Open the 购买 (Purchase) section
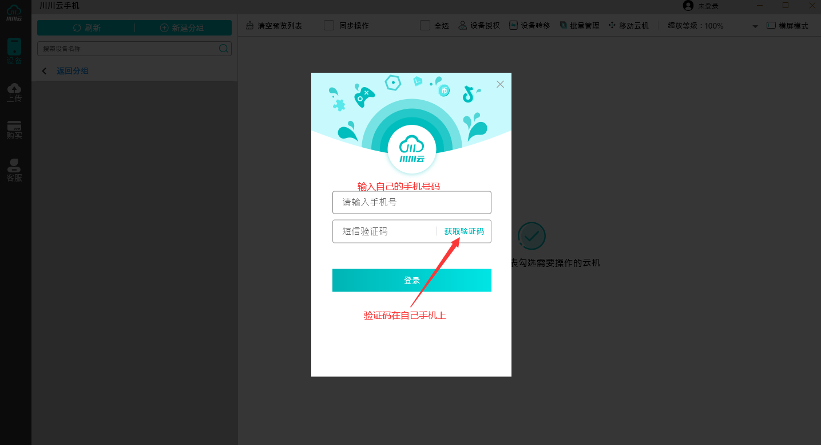The height and width of the screenshot is (445, 821). pyautogui.click(x=14, y=130)
